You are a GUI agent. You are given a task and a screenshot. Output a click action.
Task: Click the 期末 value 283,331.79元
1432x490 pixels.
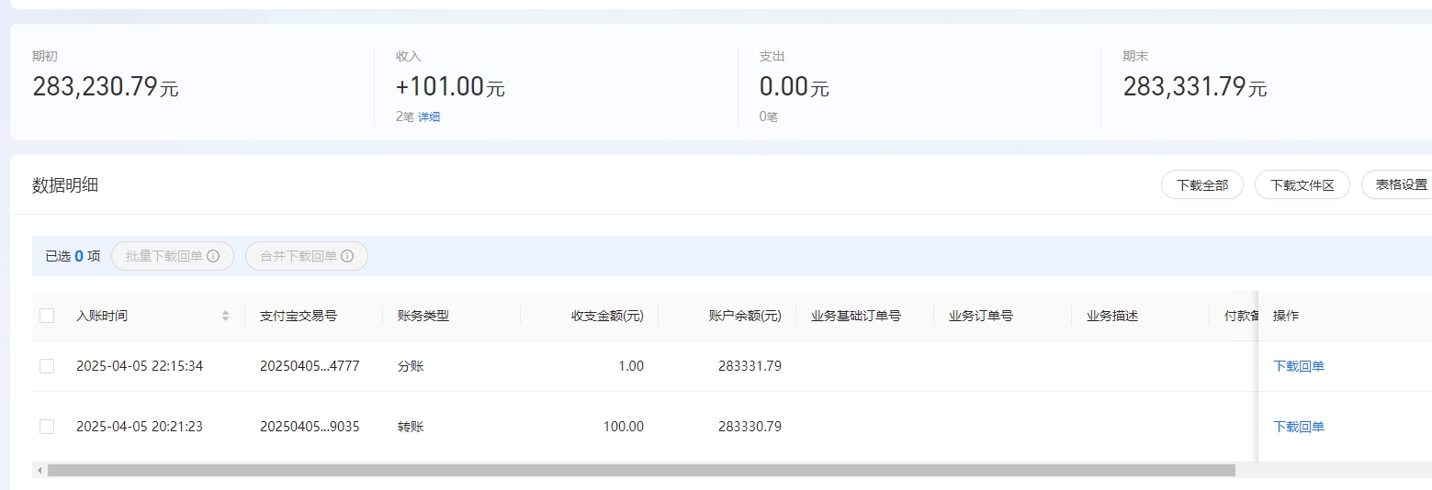tap(1195, 87)
